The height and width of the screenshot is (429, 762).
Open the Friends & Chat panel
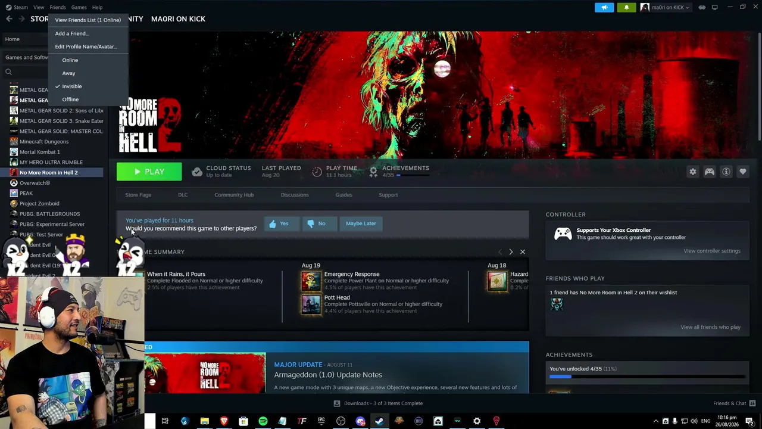pos(734,403)
